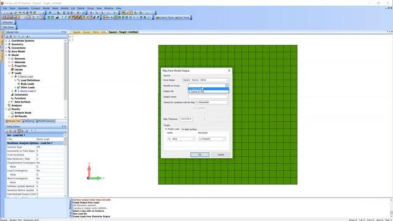Select Layups tree item

(x=18, y=69)
